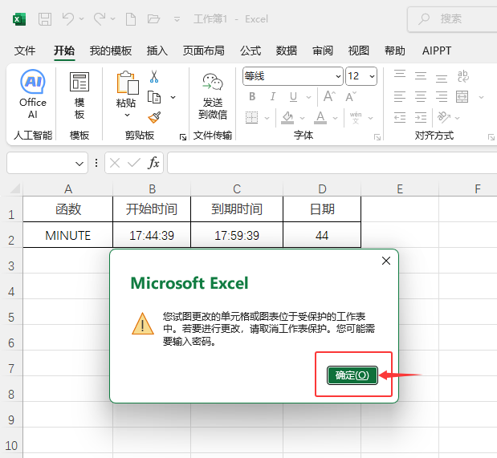Select the Format Painter brush
This screenshot has height=458, width=497.
(x=154, y=117)
